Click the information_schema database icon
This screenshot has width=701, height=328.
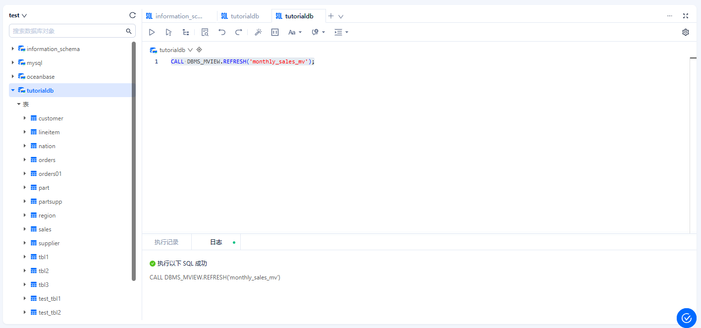(x=22, y=49)
